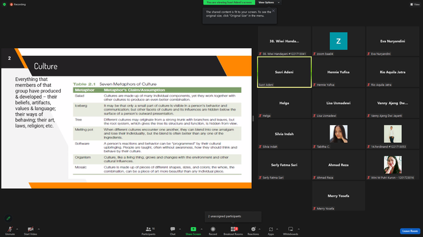This screenshot has width=423, height=237.
Task: Open video options arrow beside Start Video
Action: click(x=39, y=229)
